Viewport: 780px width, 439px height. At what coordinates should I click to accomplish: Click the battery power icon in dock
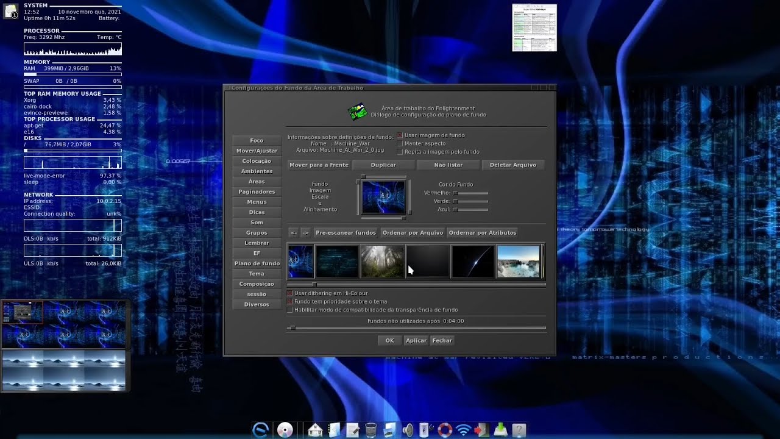pyautogui.click(x=426, y=430)
